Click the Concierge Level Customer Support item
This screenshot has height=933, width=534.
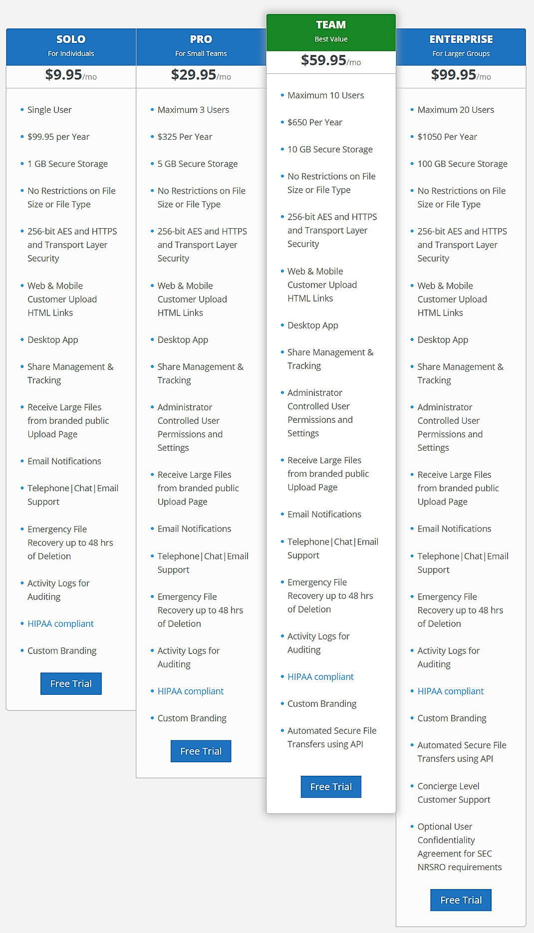[454, 793]
